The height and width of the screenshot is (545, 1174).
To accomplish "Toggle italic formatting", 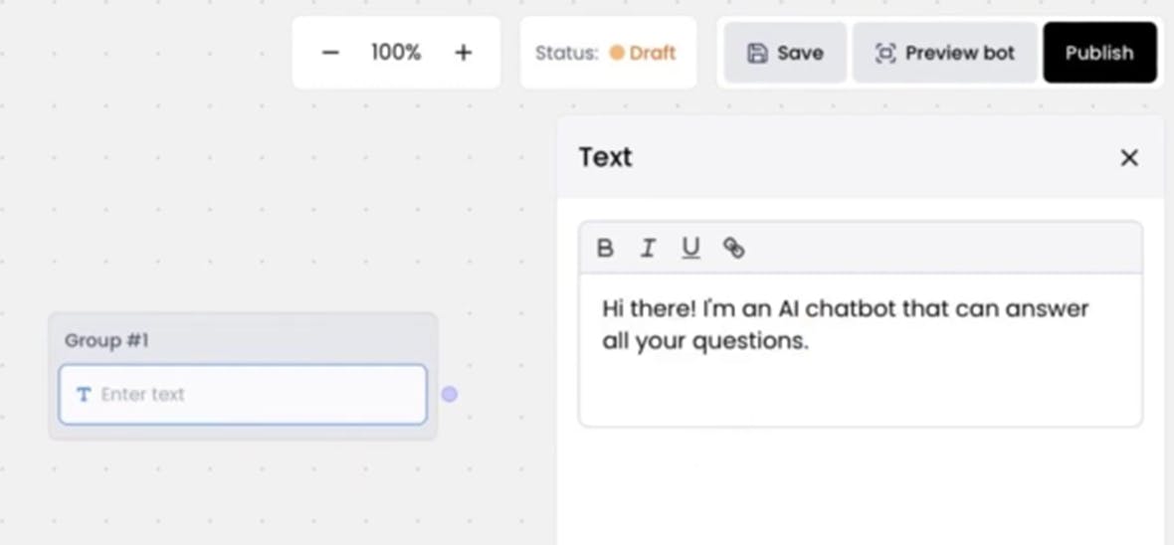I will pos(648,249).
